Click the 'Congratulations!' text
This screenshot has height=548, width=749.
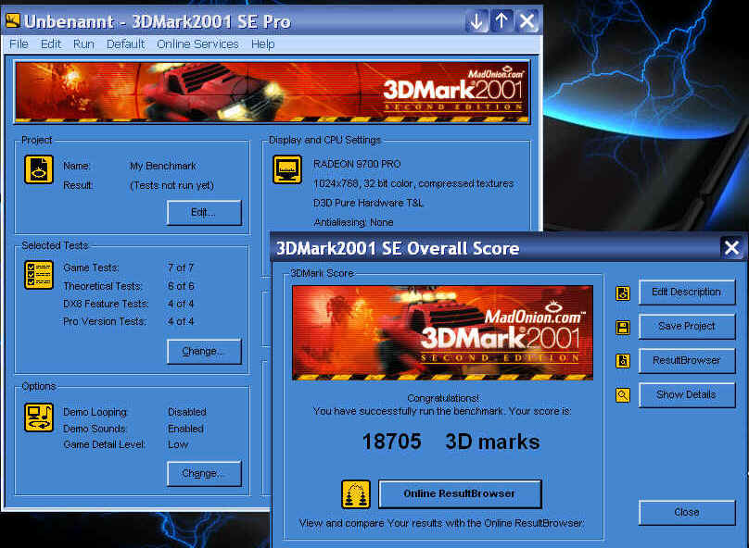click(x=444, y=398)
